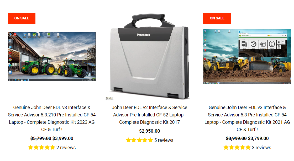Click the 5 reviews link

pyautogui.click(x=164, y=140)
